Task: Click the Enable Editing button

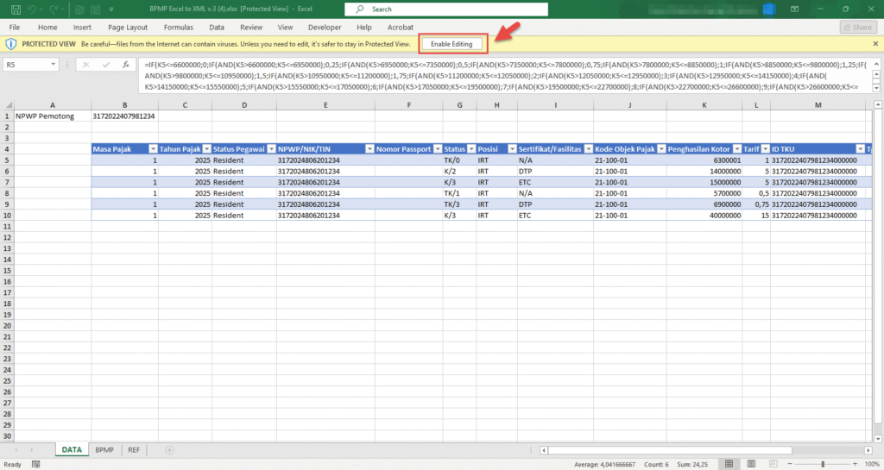Action: tap(453, 43)
